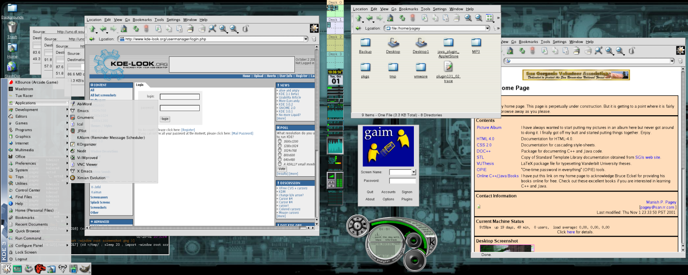Click the Find binoculars in the Home Page browser toolbar
Image resolution: width=688 pixels, height=275 pixels.
[x=599, y=51]
